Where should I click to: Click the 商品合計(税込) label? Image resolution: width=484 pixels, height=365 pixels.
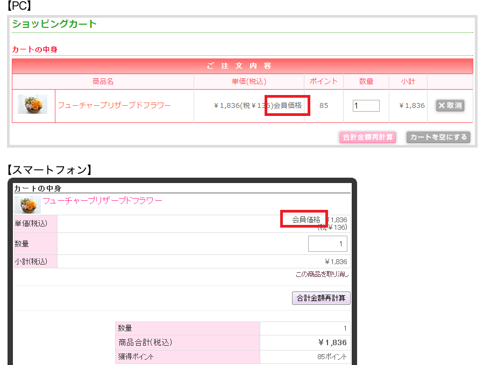[x=145, y=342]
